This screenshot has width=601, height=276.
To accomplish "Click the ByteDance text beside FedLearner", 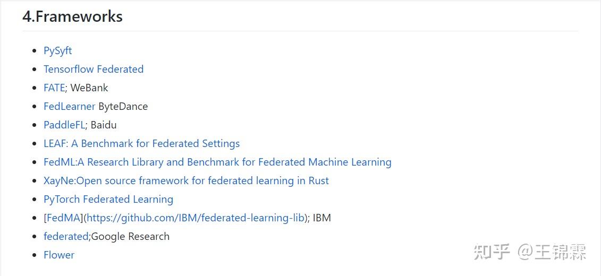I will pyautogui.click(x=123, y=107).
